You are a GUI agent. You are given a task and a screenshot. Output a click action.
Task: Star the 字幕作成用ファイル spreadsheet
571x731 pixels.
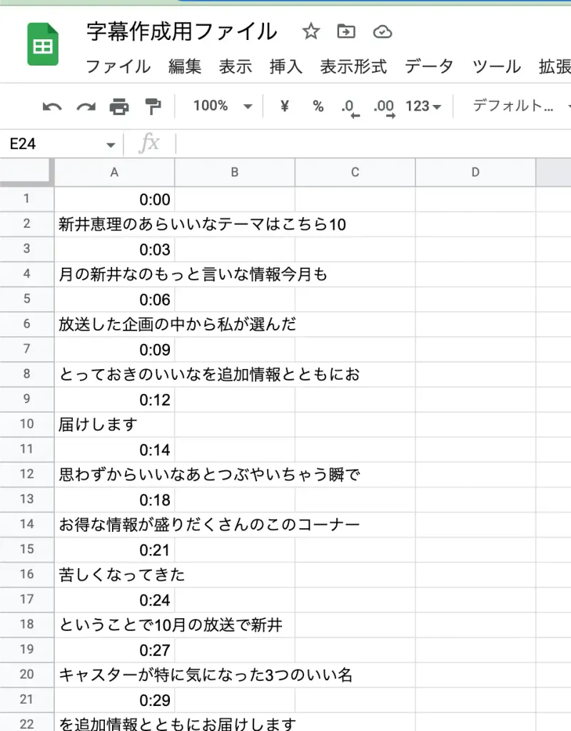pyautogui.click(x=310, y=31)
